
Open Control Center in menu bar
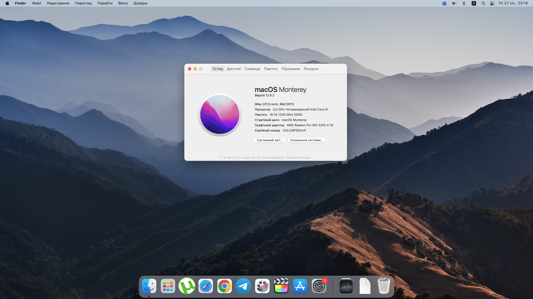(x=492, y=3)
